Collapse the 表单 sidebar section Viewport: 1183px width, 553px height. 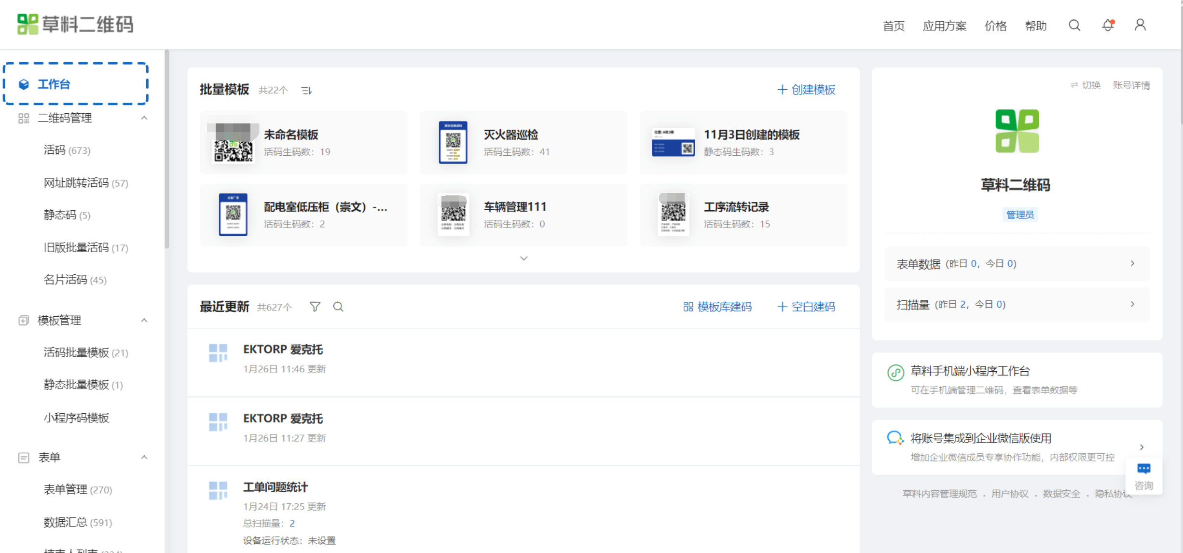(x=144, y=458)
